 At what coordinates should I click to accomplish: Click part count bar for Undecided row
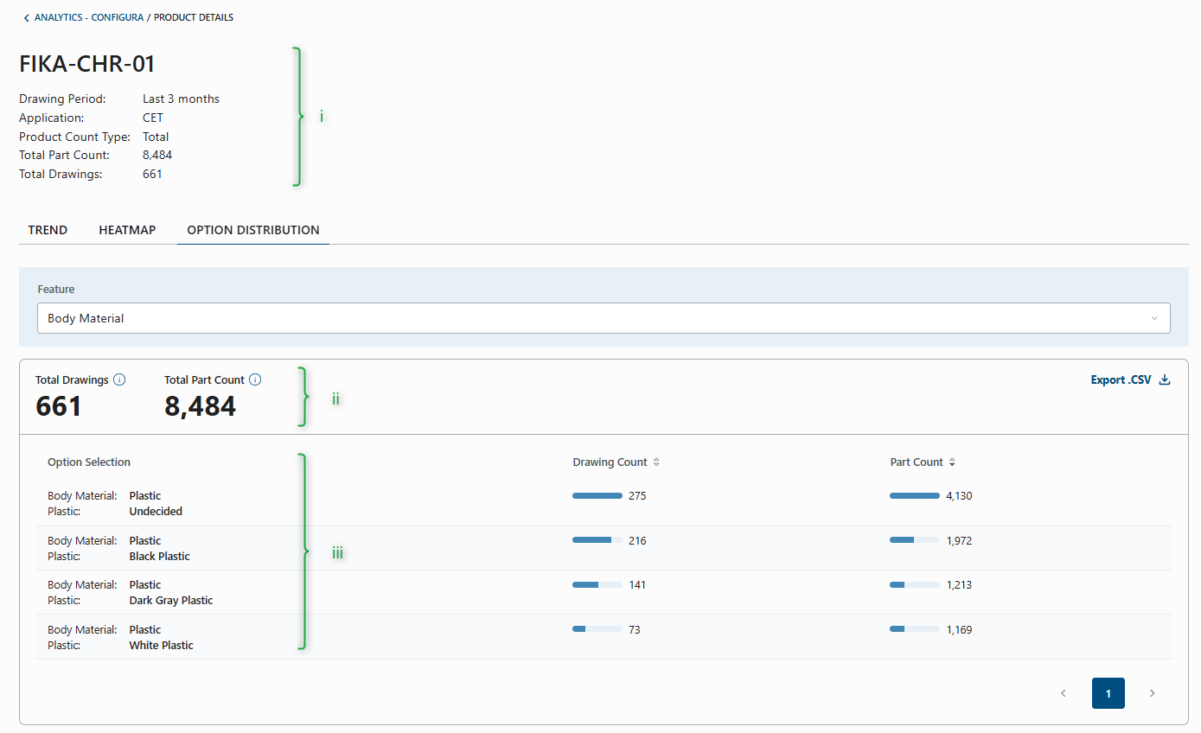point(915,496)
